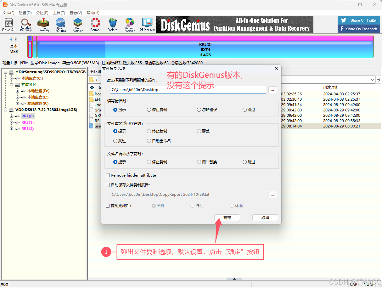Viewport: 382px width, 288px height.
Task: Click the 创建时间 column header
Action: 331,87
